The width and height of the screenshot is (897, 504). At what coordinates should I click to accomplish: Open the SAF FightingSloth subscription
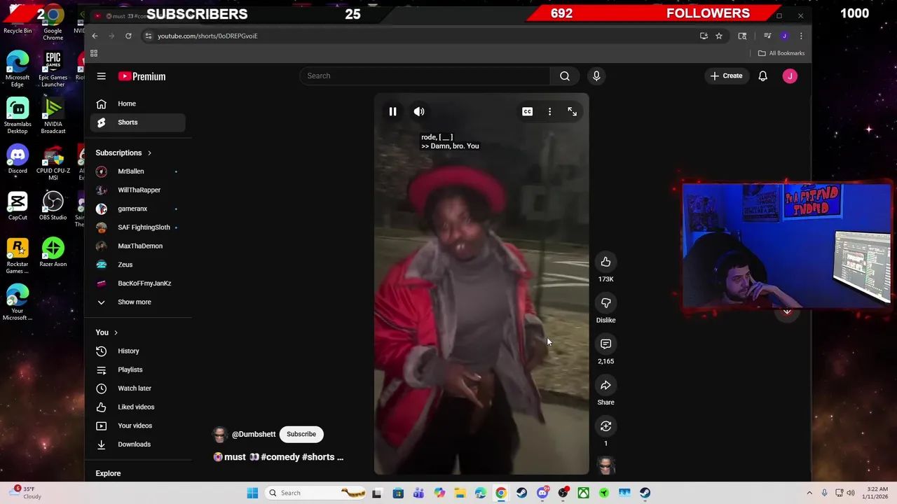point(137,227)
